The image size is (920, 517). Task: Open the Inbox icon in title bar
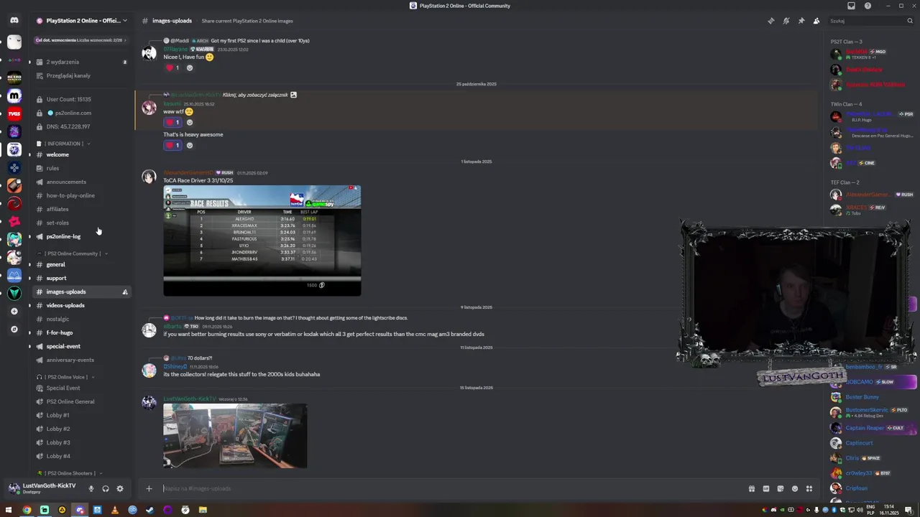pos(851,6)
